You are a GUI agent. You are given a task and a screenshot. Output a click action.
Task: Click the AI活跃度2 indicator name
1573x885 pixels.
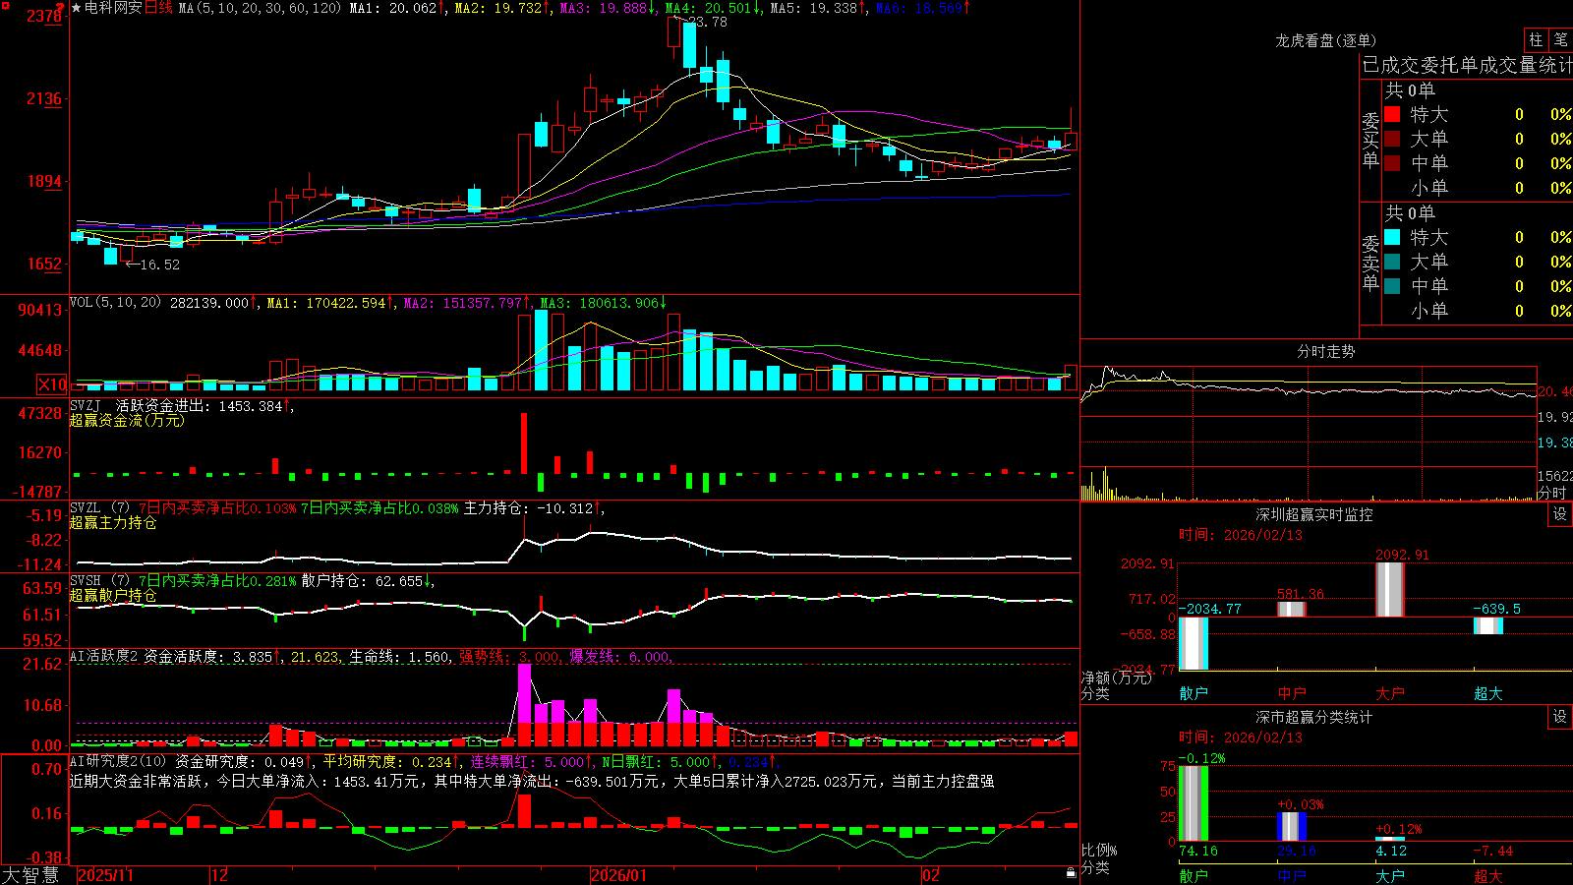103,656
